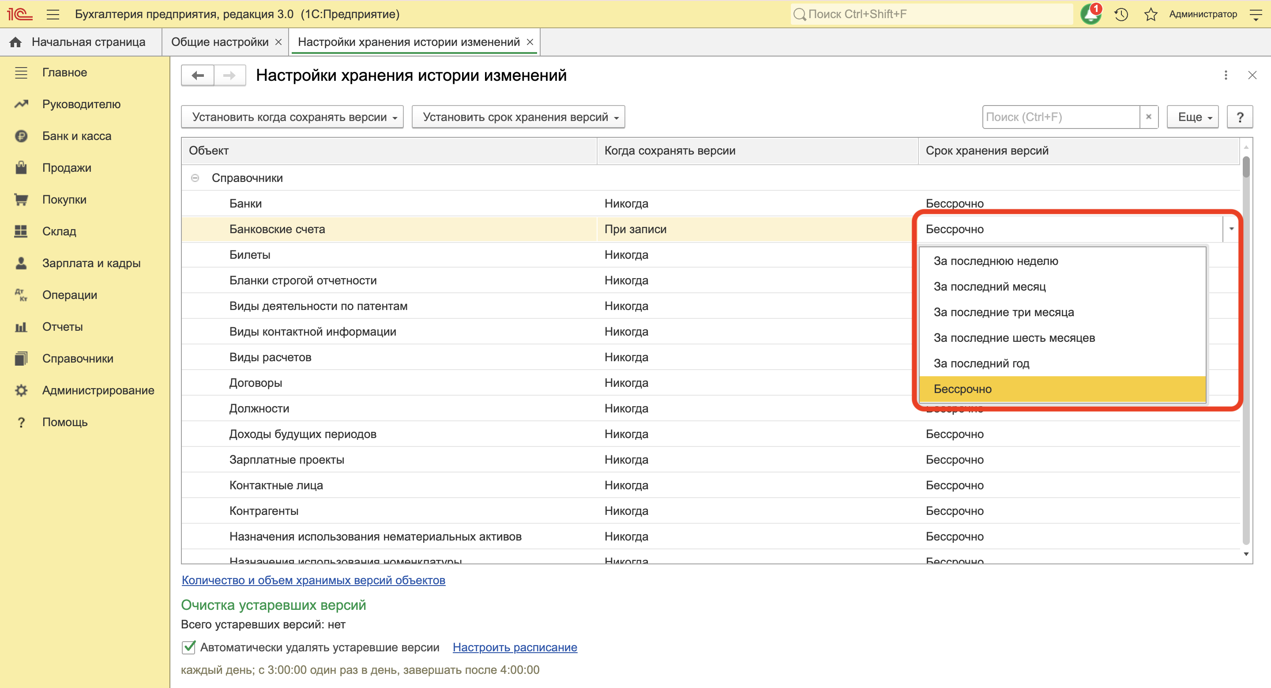1271x688 pixels.
Task: Open Количество и объем хранимых версий link
Action: 313,580
